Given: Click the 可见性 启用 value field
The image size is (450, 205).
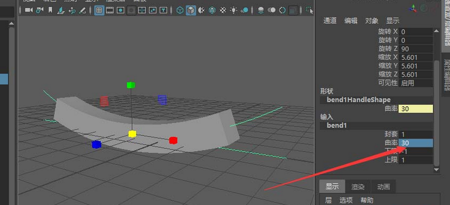Looking at the screenshot, I should [416, 83].
